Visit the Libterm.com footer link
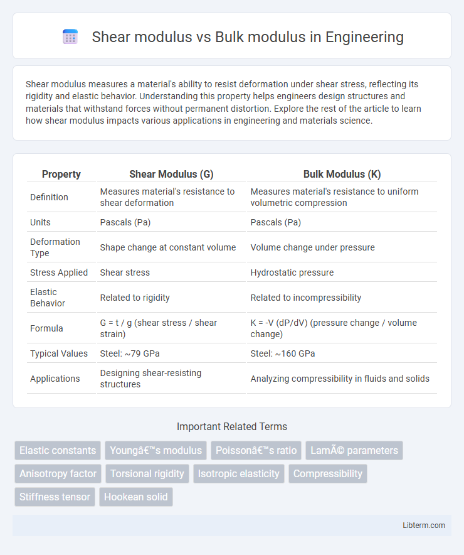 tap(424, 525)
